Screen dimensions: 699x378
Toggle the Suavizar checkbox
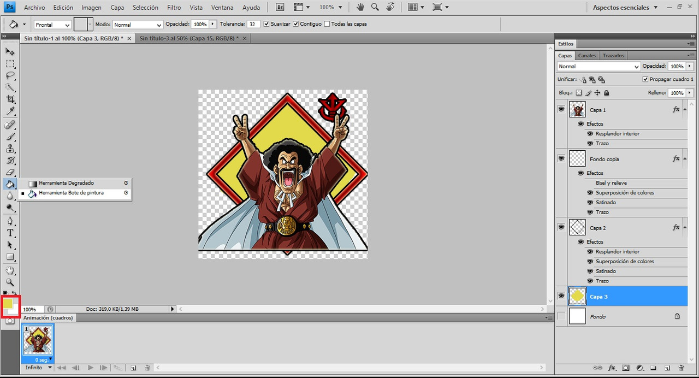266,24
